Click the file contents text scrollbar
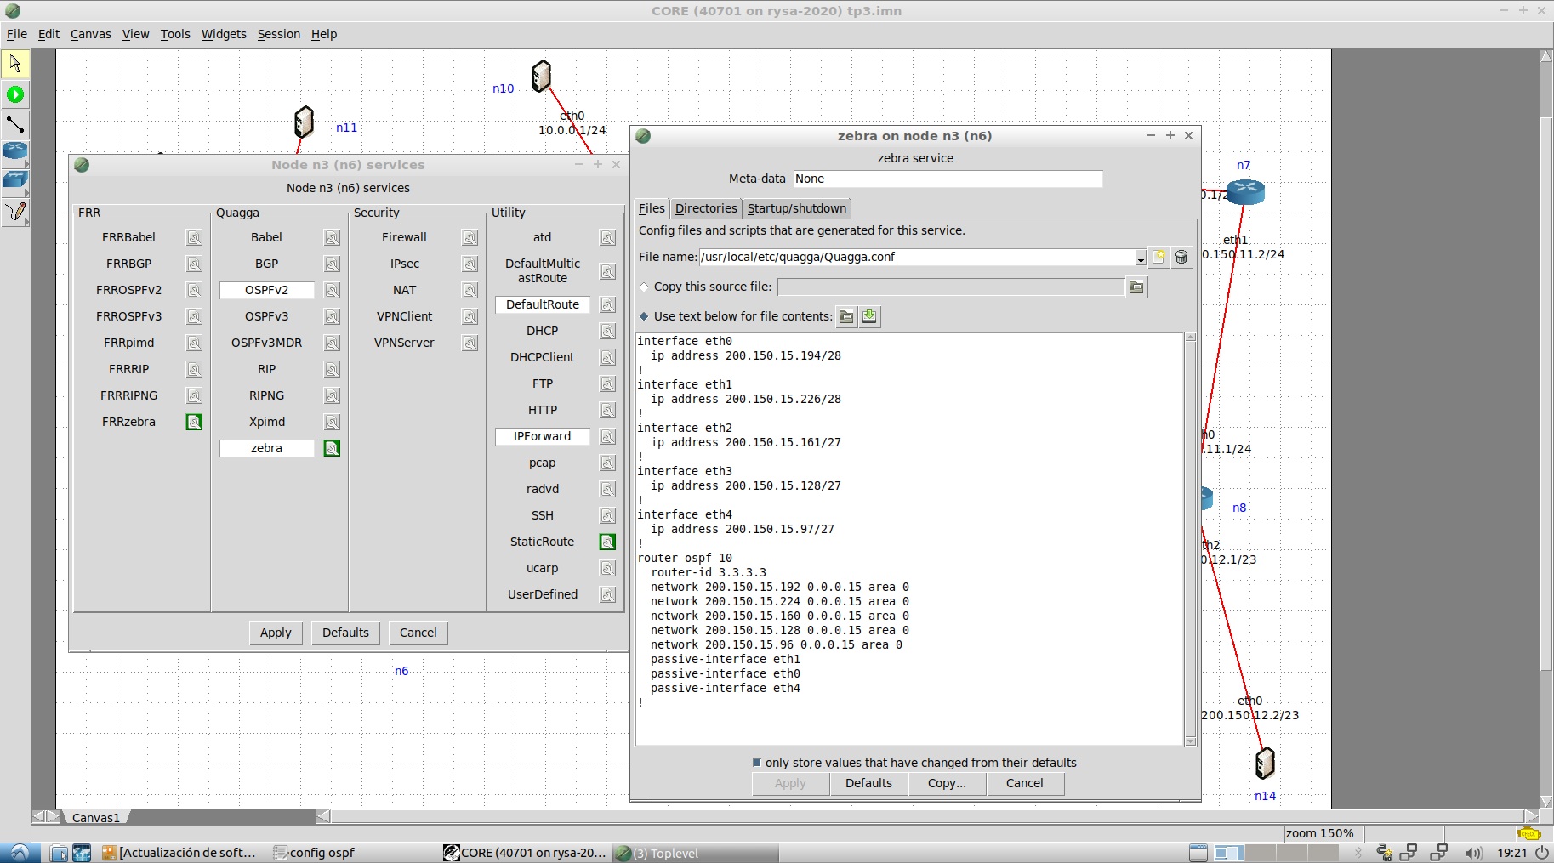Image resolution: width=1554 pixels, height=863 pixels. [x=1191, y=539]
